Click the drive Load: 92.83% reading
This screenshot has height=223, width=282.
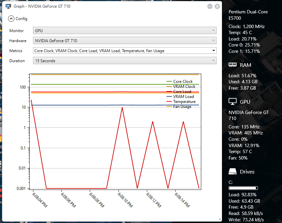[242, 195]
